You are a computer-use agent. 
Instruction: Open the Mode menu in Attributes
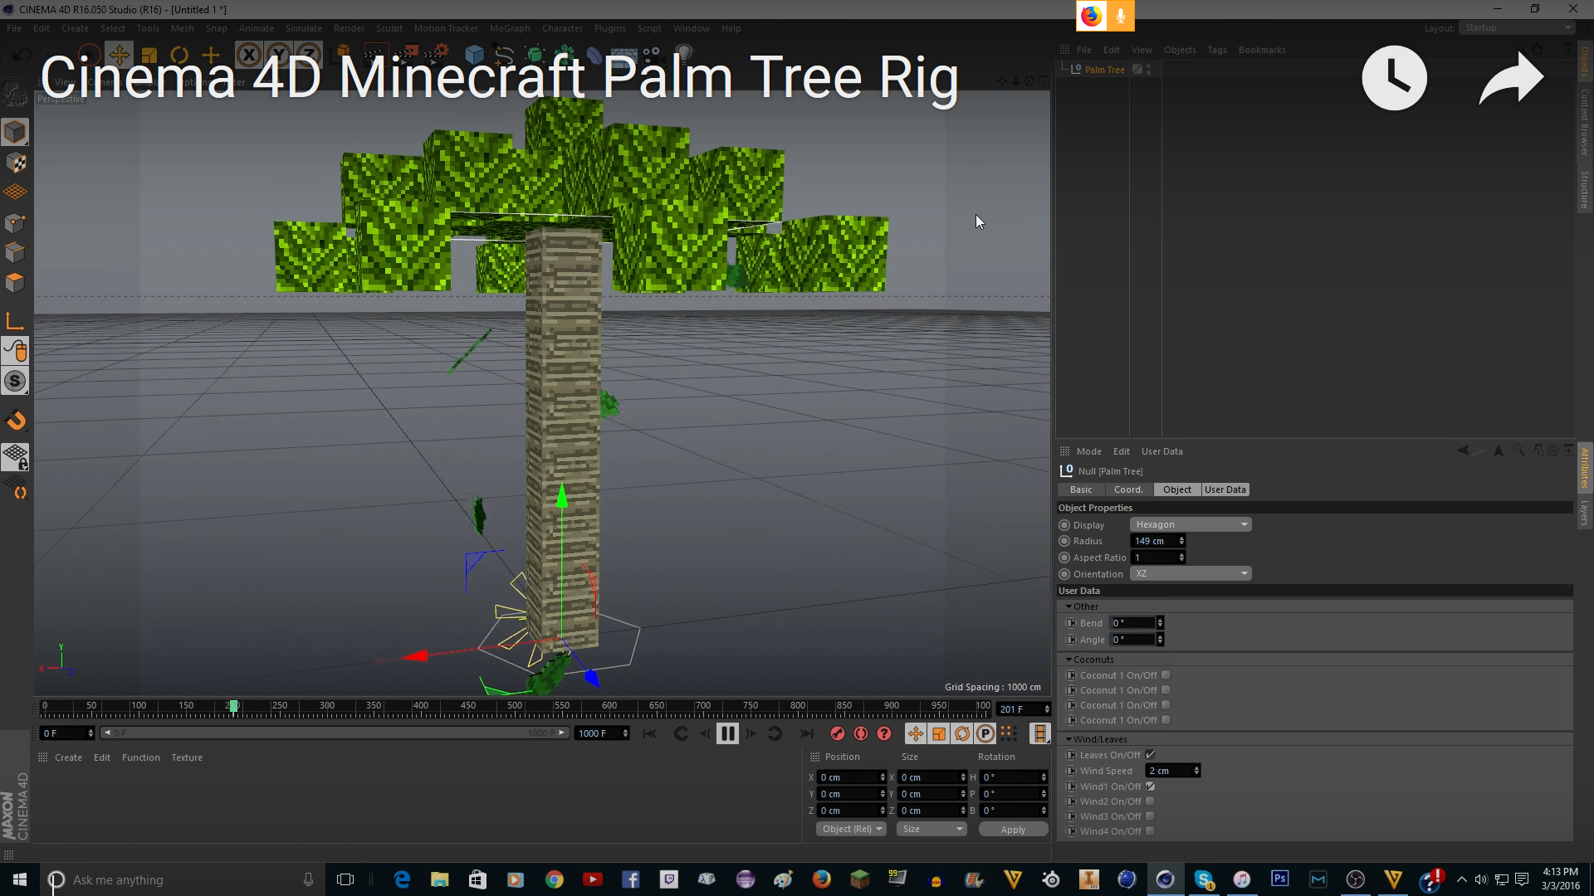coord(1088,451)
